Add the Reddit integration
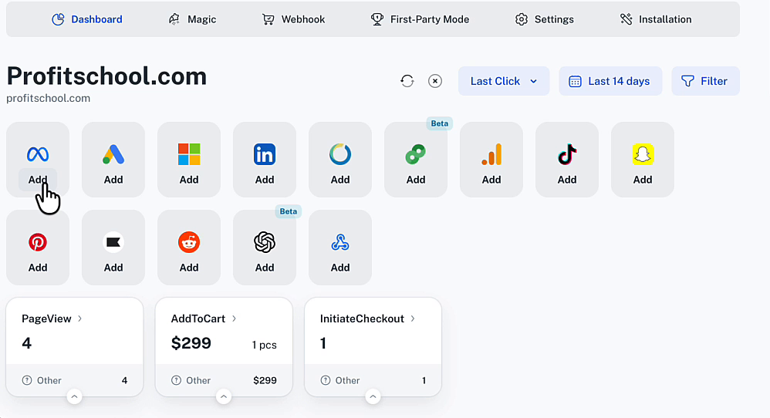 (x=189, y=268)
